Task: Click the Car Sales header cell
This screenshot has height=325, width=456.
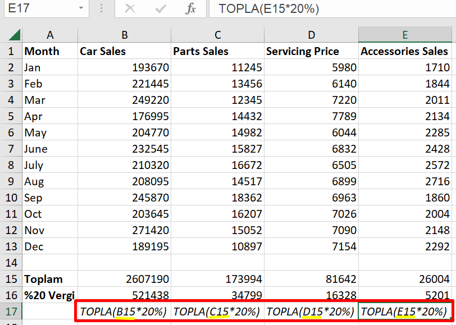Action: click(124, 51)
